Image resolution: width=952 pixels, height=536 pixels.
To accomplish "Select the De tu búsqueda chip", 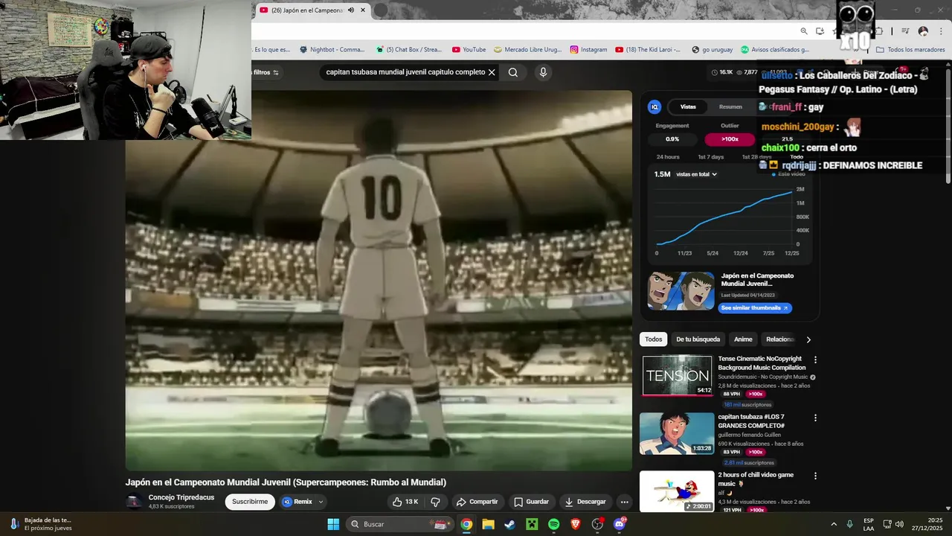I will [698, 339].
